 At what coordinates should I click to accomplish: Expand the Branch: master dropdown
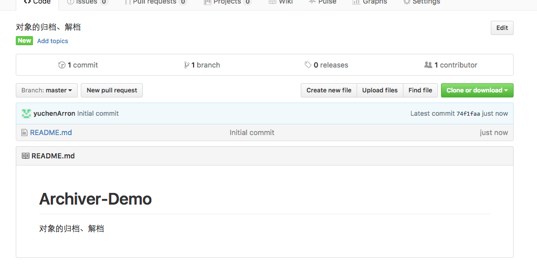(47, 90)
